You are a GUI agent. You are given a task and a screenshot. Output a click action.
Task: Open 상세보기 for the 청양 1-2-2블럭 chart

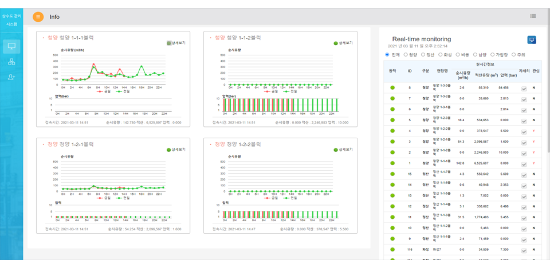343,149
